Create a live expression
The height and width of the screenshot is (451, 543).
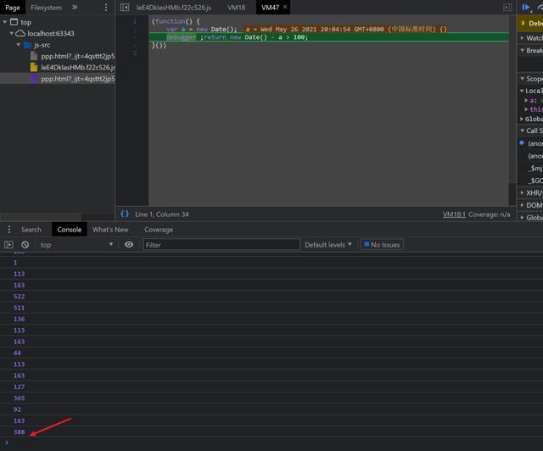click(x=129, y=245)
